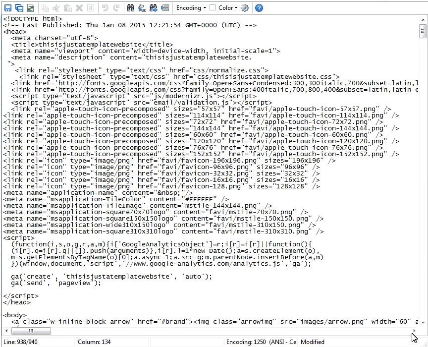Open the Replace ab-ac icon
The image size is (428, 347).
pyautogui.click(x=142, y=8)
